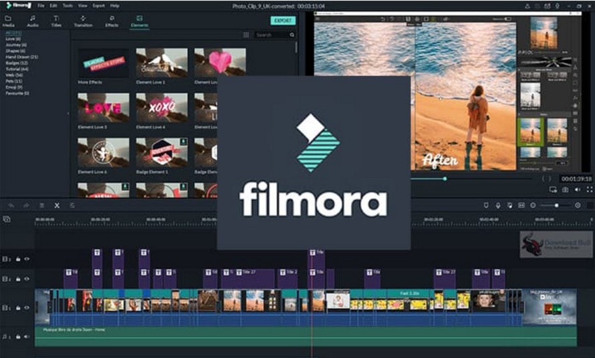Switch to the Transition tab
The height and width of the screenshot is (358, 595).
pos(83,21)
